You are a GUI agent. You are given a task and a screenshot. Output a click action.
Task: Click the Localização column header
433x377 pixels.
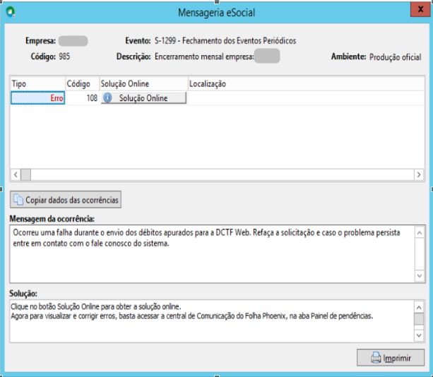click(x=307, y=83)
